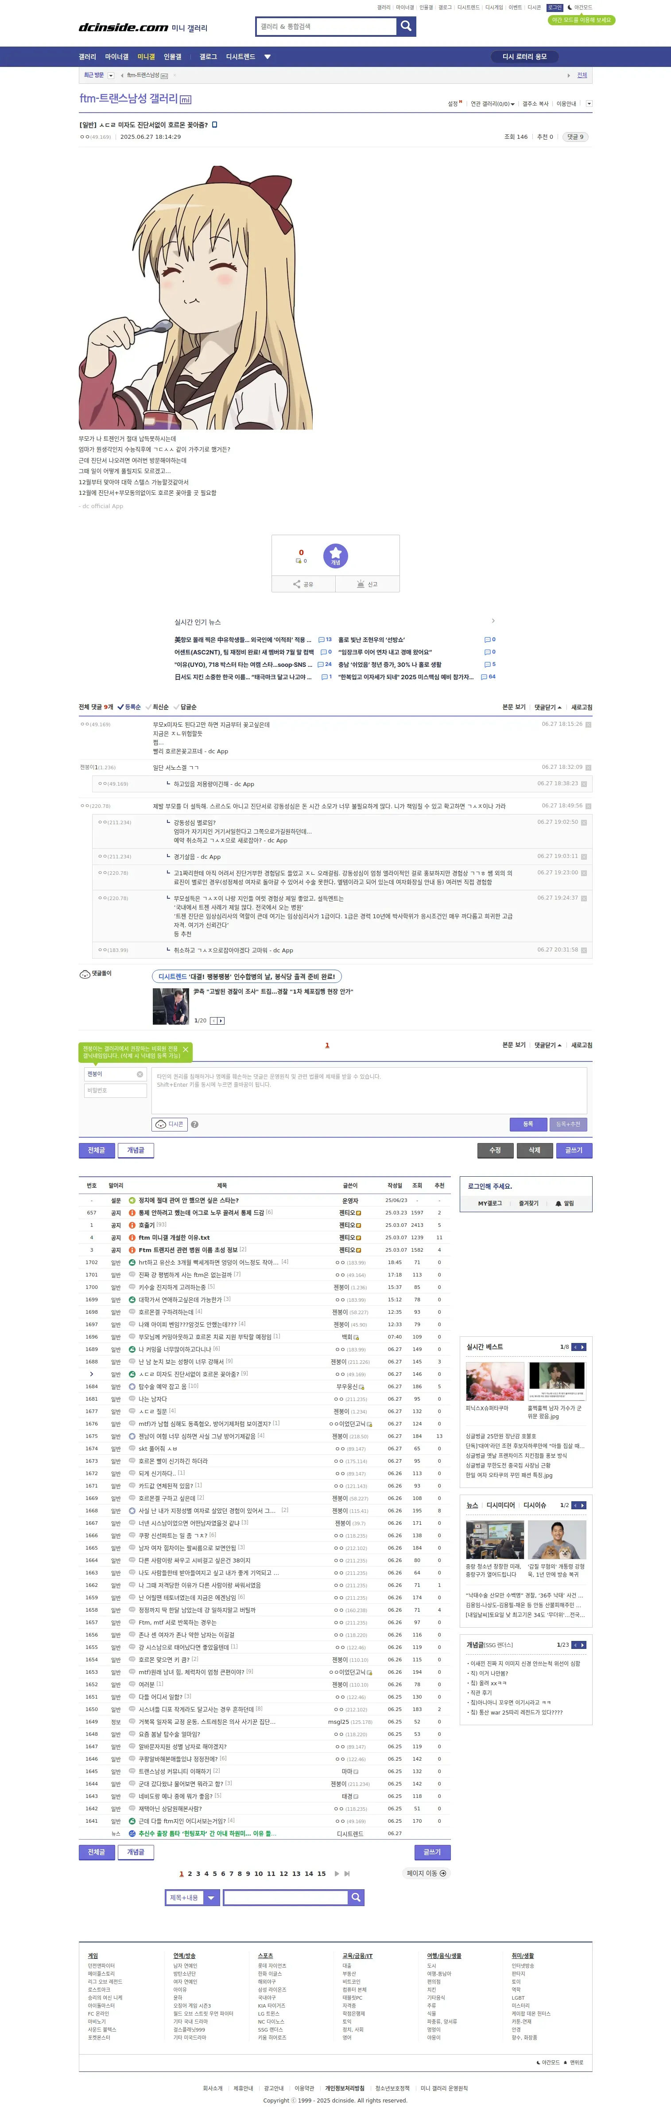Open the nav bar white triangle menu
Viewport: 671px width, 2126px height.
tap(267, 57)
